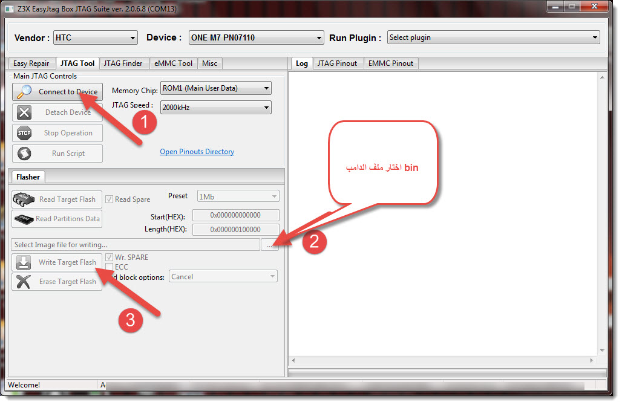Open the Preset 1Mb dropdown

tap(238, 196)
